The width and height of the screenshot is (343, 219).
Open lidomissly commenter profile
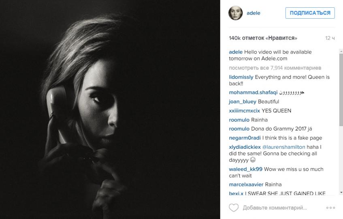click(241, 77)
